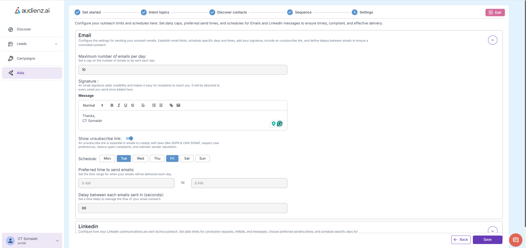Viewport: 526px width, 248px height.
Task: Click the Get started checkmark icon
Action: pyautogui.click(x=78, y=12)
